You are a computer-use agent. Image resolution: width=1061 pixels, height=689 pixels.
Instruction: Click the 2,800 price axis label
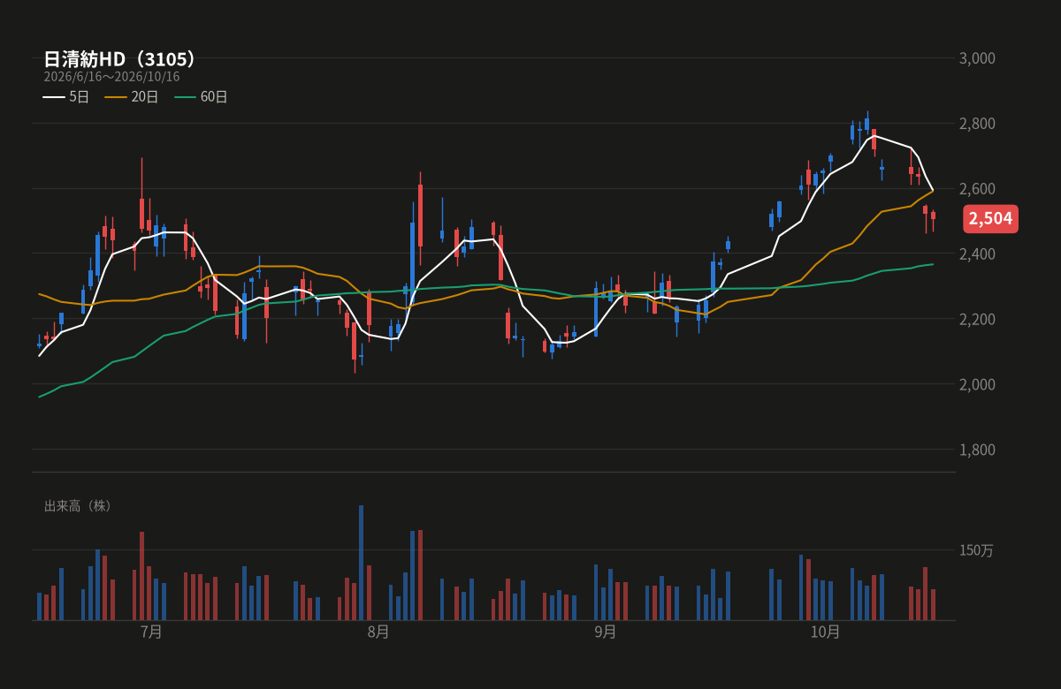click(x=977, y=124)
